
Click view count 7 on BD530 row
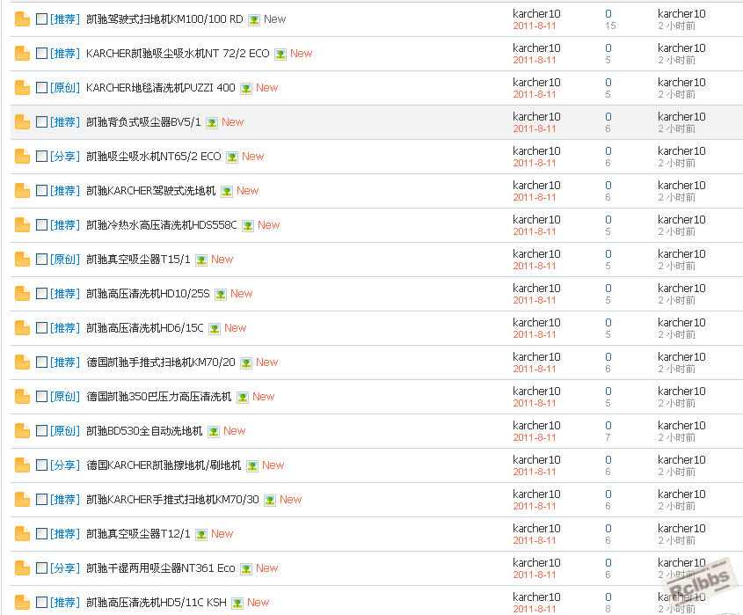tap(608, 437)
